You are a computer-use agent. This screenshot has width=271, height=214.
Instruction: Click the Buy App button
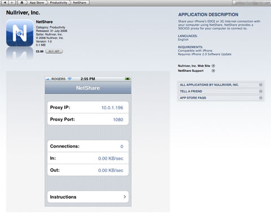54,51
